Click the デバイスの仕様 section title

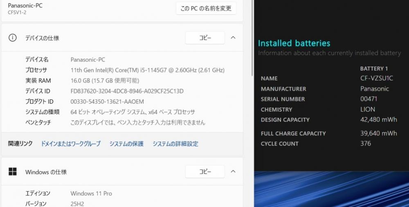(42, 38)
